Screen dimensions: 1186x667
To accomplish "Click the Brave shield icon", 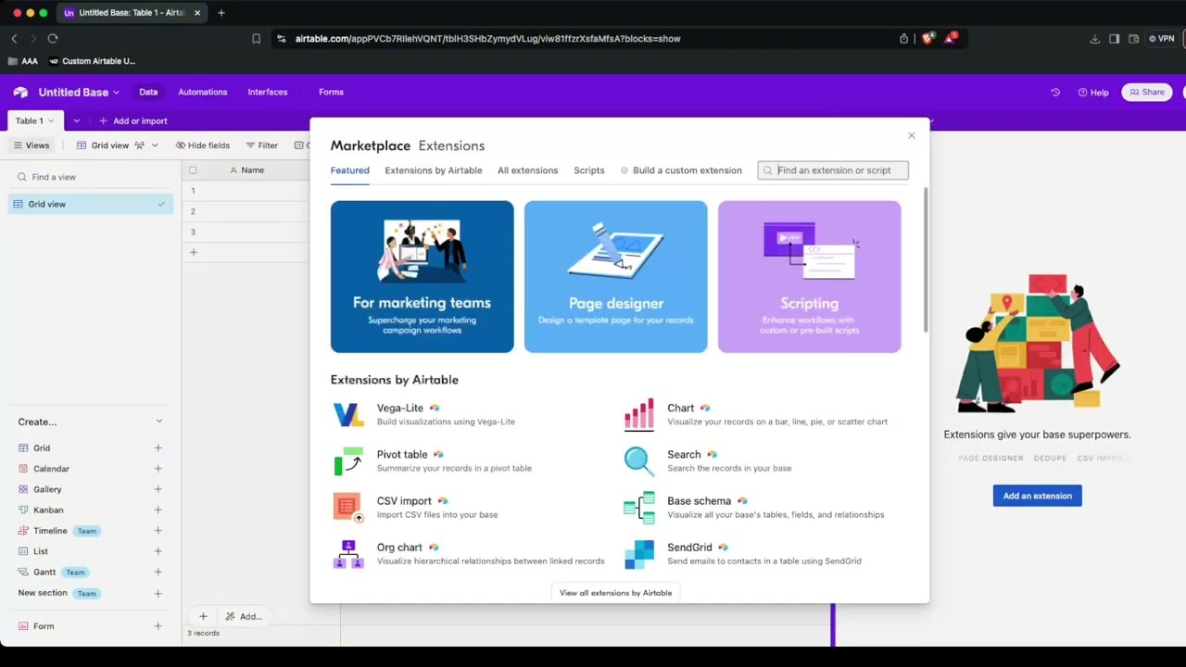I will (x=927, y=38).
